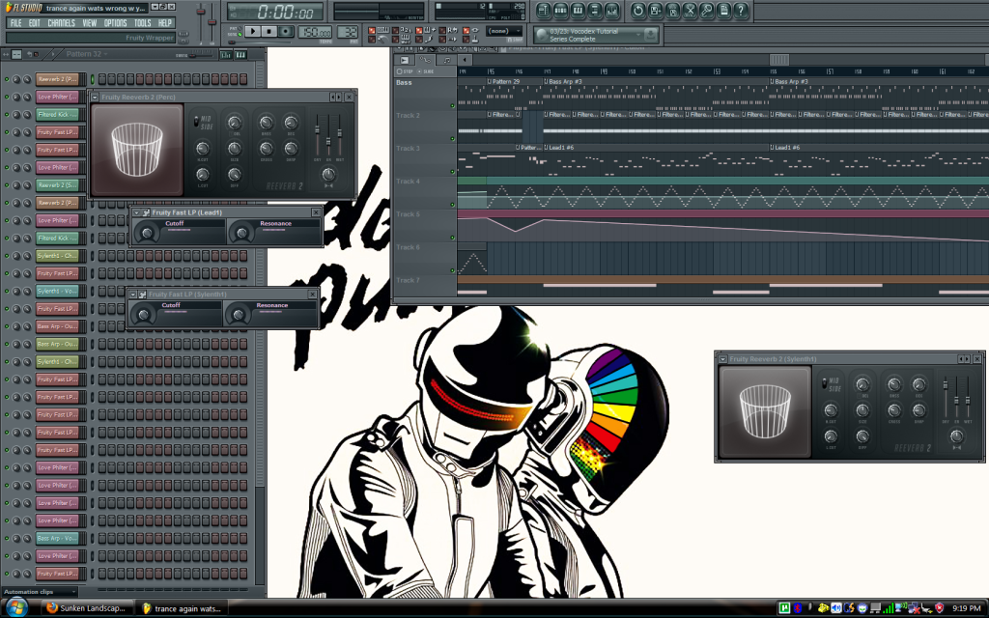Open the Playlist window from the shortcut toolbar
The width and height of the screenshot is (989, 618).
click(543, 10)
